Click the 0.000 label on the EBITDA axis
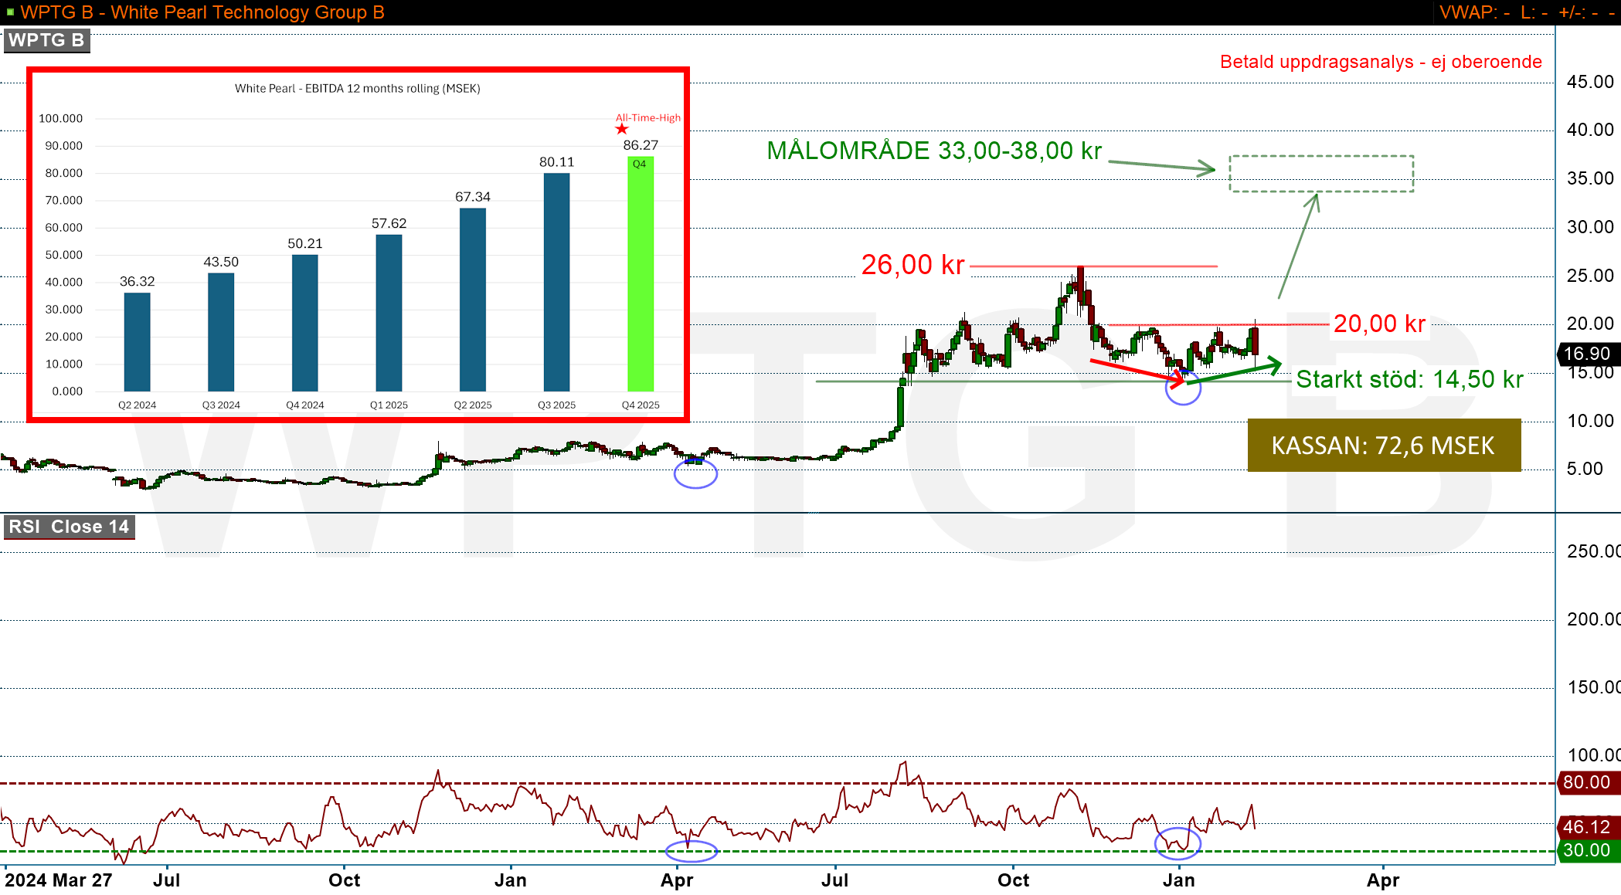1621x895 pixels. tap(67, 392)
